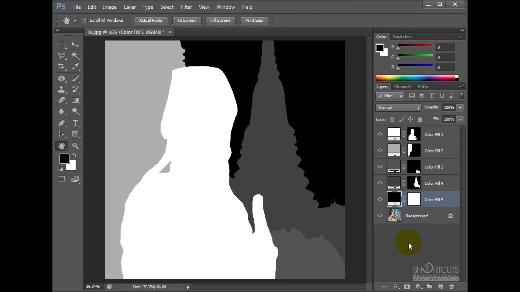Select the Move tool
520x292 pixels.
pyautogui.click(x=75, y=44)
